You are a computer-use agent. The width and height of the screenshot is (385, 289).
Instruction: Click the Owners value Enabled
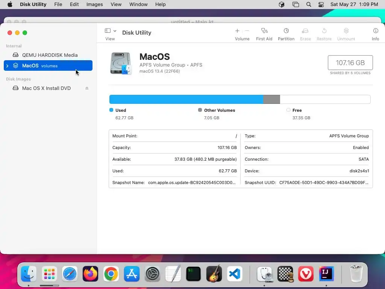(x=361, y=148)
